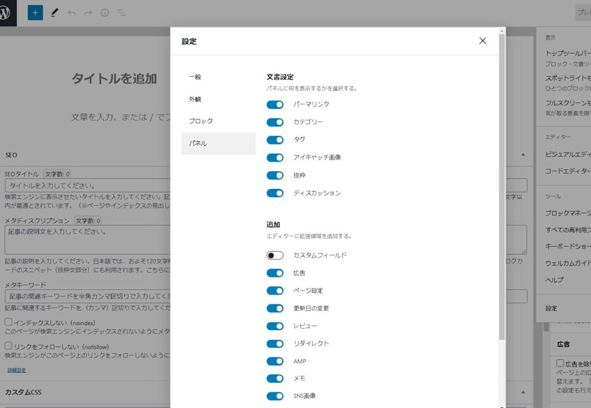
Task: Click the undo arrow icon
Action: (72, 12)
